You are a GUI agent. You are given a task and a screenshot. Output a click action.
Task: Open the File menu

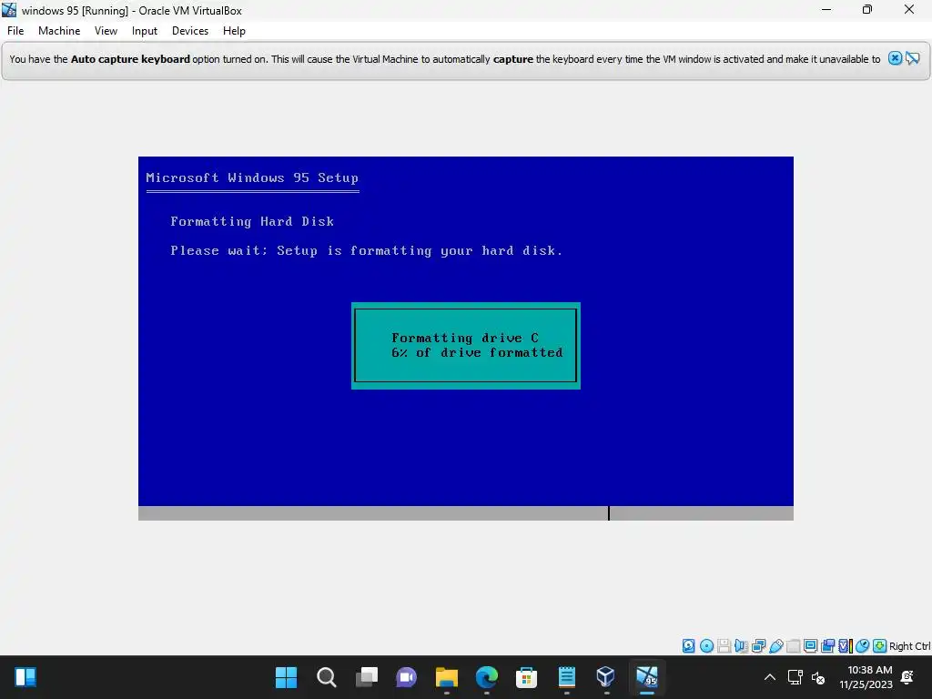[15, 31]
